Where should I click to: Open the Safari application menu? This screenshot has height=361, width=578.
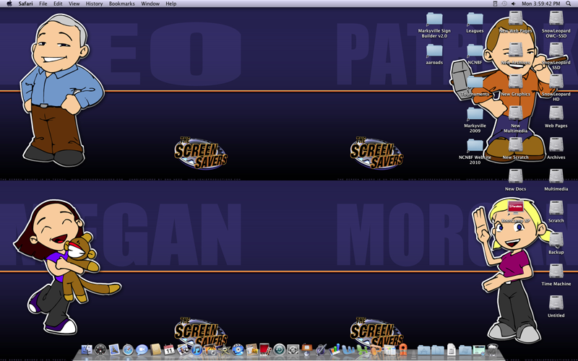25,4
